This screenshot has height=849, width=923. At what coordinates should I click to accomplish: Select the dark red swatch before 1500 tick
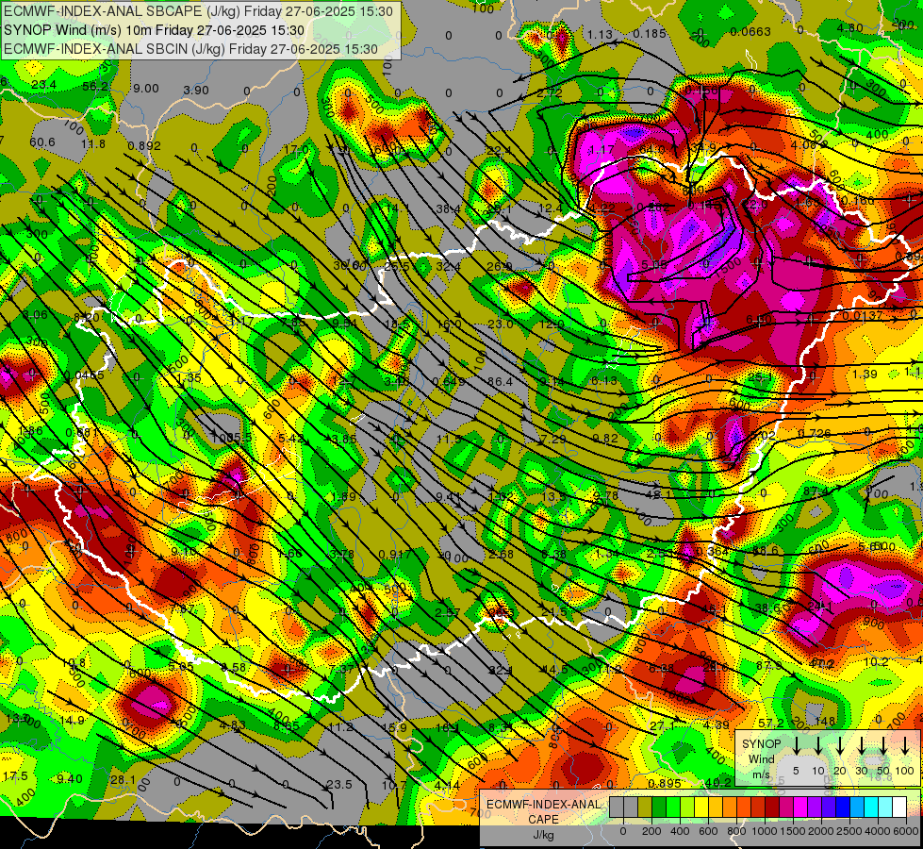click(772, 807)
